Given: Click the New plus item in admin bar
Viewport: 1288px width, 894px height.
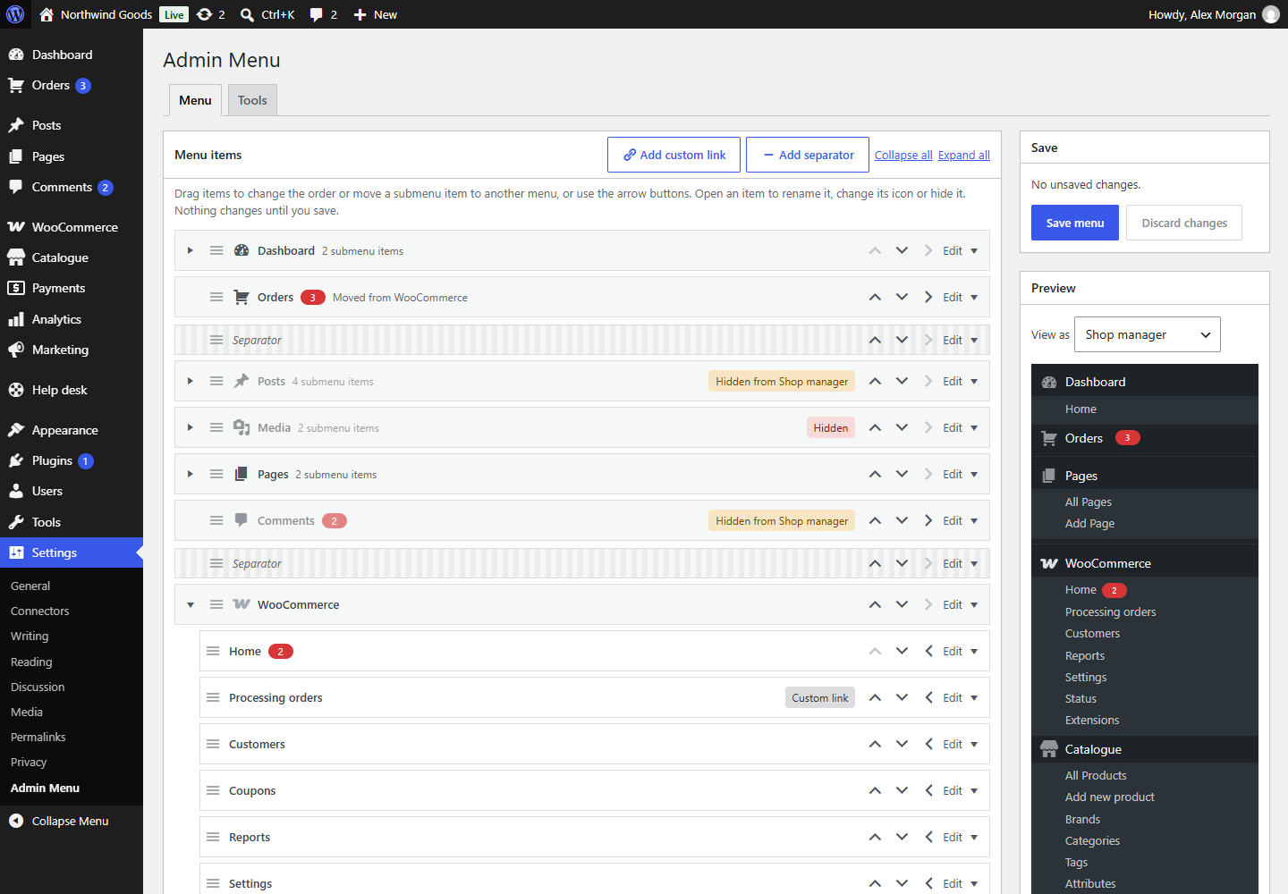Looking at the screenshot, I should (375, 14).
